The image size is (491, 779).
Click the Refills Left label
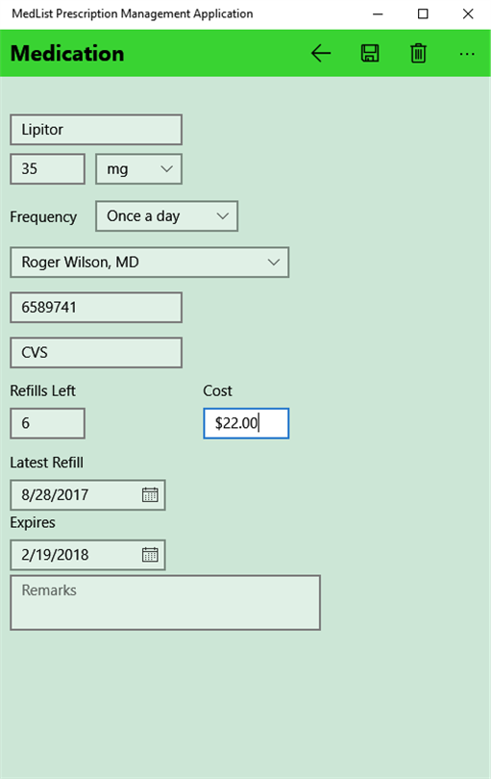(x=42, y=390)
